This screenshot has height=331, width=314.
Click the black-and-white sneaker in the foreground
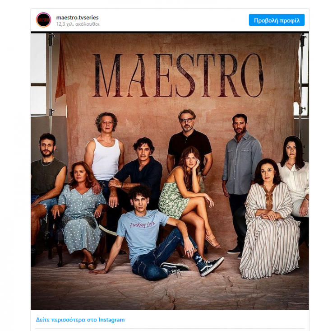(210, 266)
